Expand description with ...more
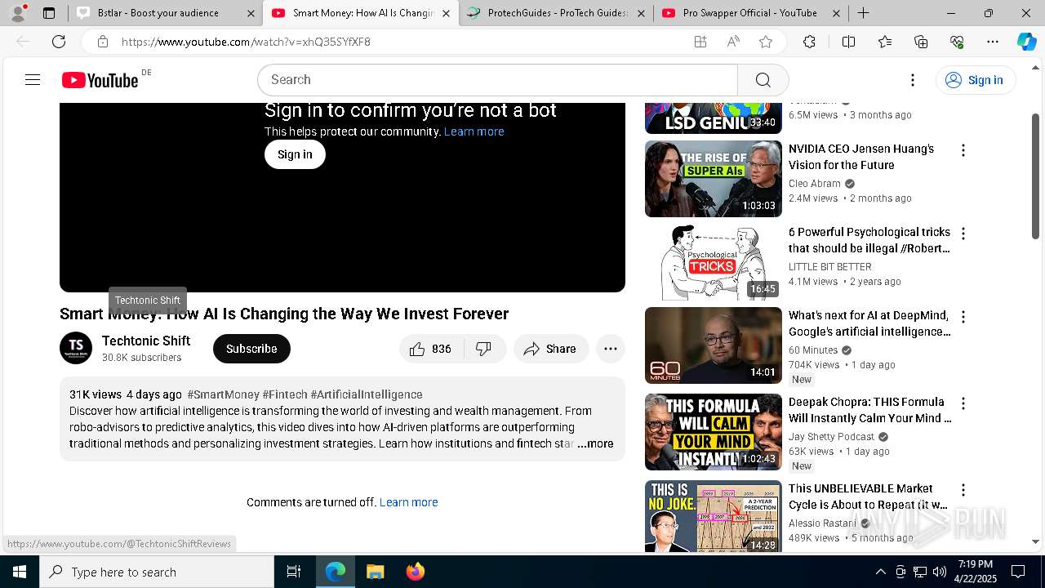The image size is (1045, 588). tap(595, 443)
